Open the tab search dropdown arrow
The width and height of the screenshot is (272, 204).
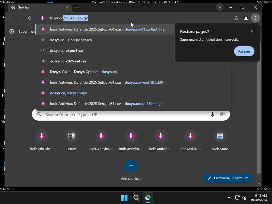coord(220,7)
